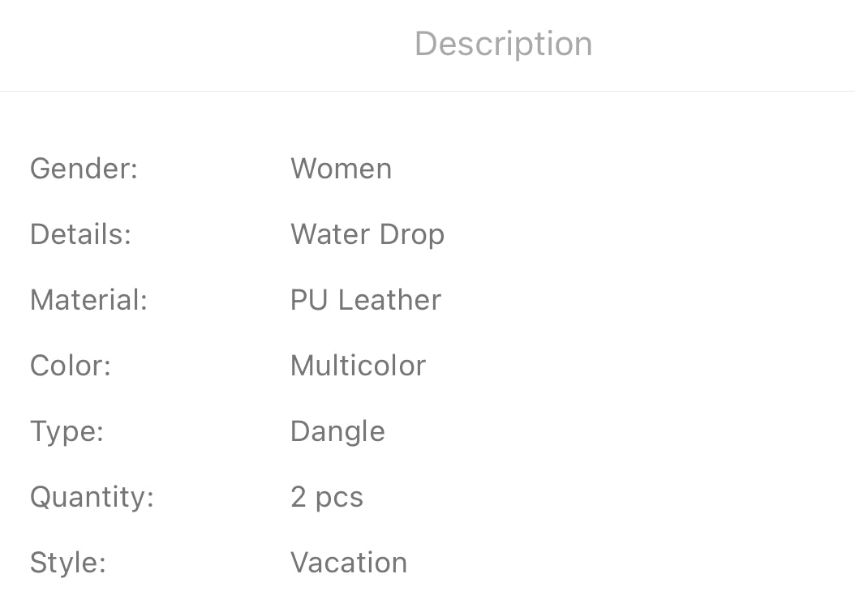Select the Water Drop details value
The width and height of the screenshot is (855, 604).
click(x=367, y=234)
